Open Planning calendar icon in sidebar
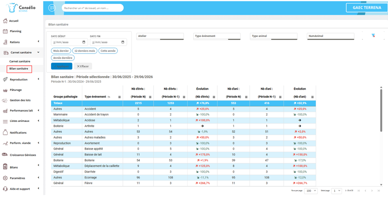Screen dimensions: 388x198 [5, 31]
